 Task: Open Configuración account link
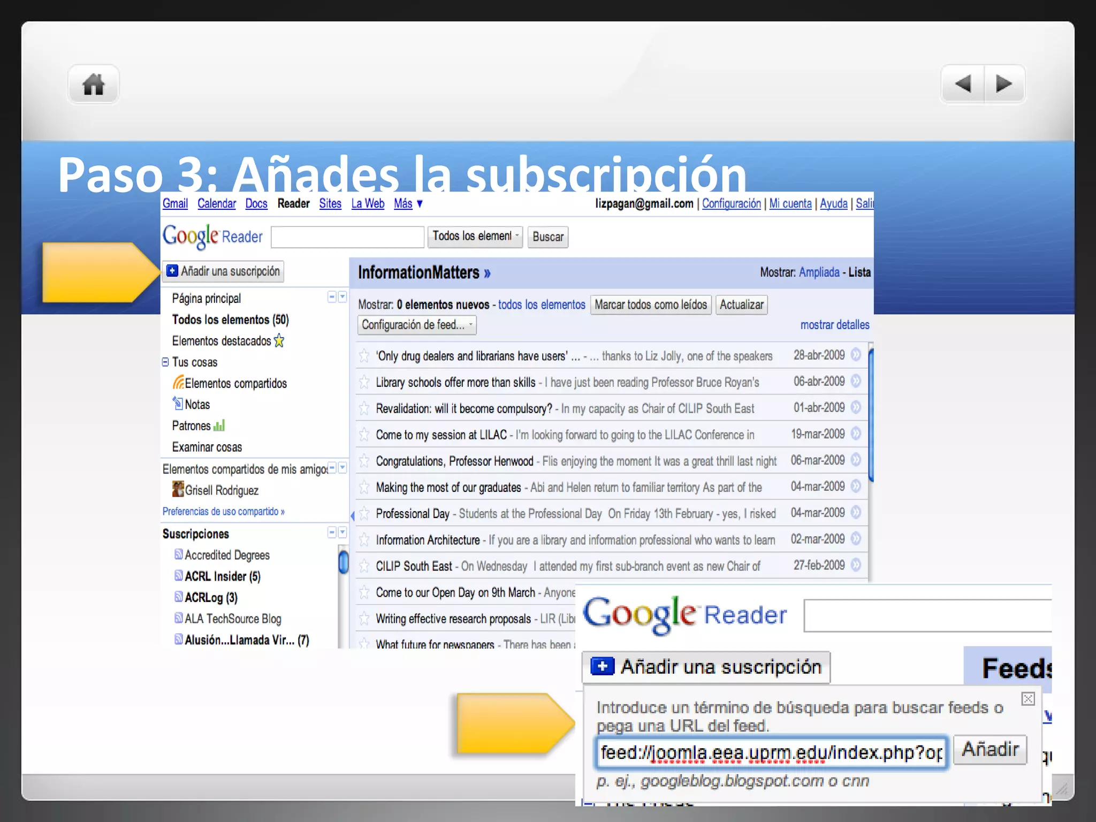pos(732,203)
